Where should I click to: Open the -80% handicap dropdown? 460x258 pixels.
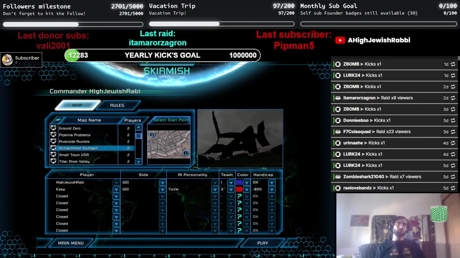[271, 189]
